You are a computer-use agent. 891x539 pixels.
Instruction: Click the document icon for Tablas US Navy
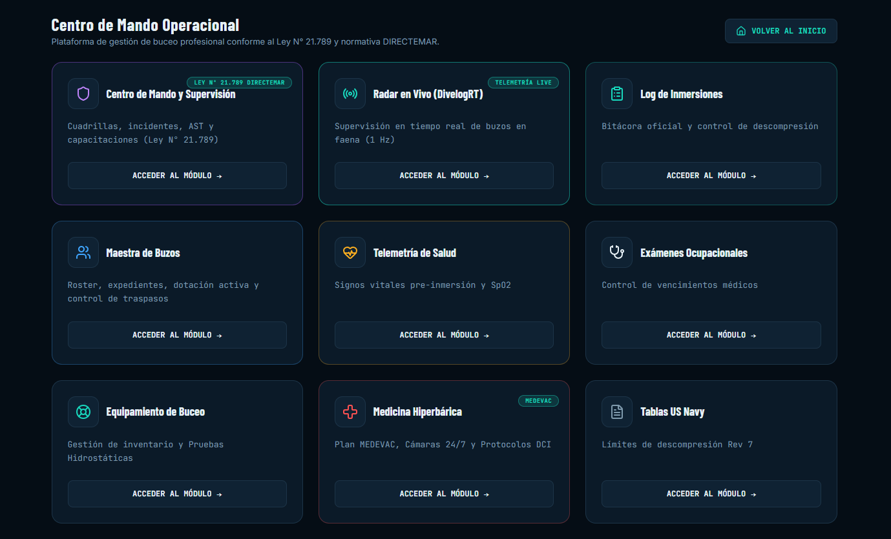(617, 412)
